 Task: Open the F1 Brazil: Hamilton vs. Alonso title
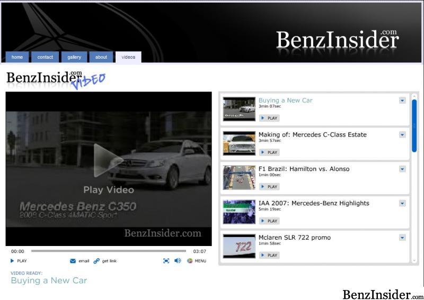(x=304, y=169)
